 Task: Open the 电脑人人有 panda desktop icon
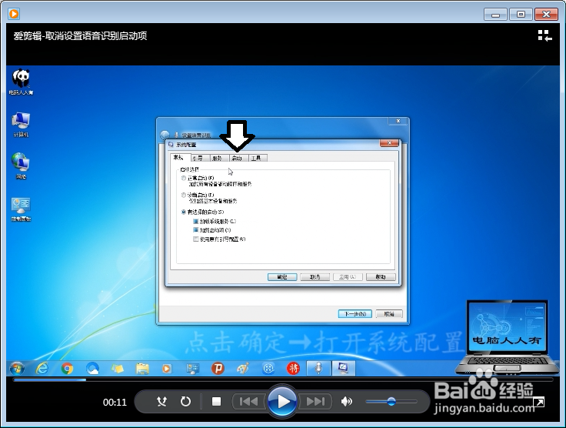tap(21, 82)
